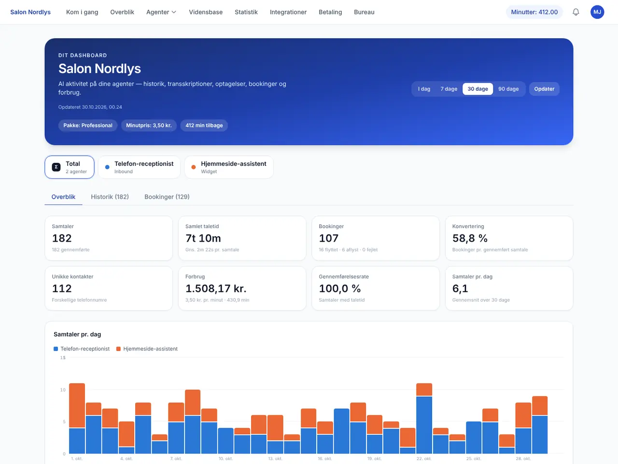Filter by Hjemmeside-assistent agent

[x=229, y=167]
